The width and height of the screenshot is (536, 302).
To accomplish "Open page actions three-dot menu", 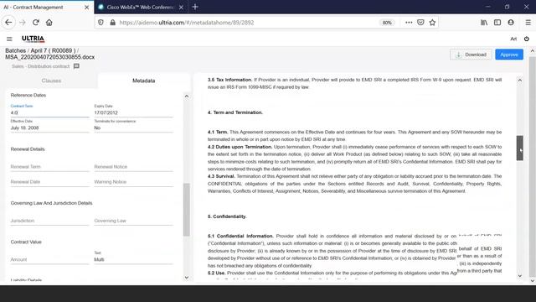I will (409, 23).
